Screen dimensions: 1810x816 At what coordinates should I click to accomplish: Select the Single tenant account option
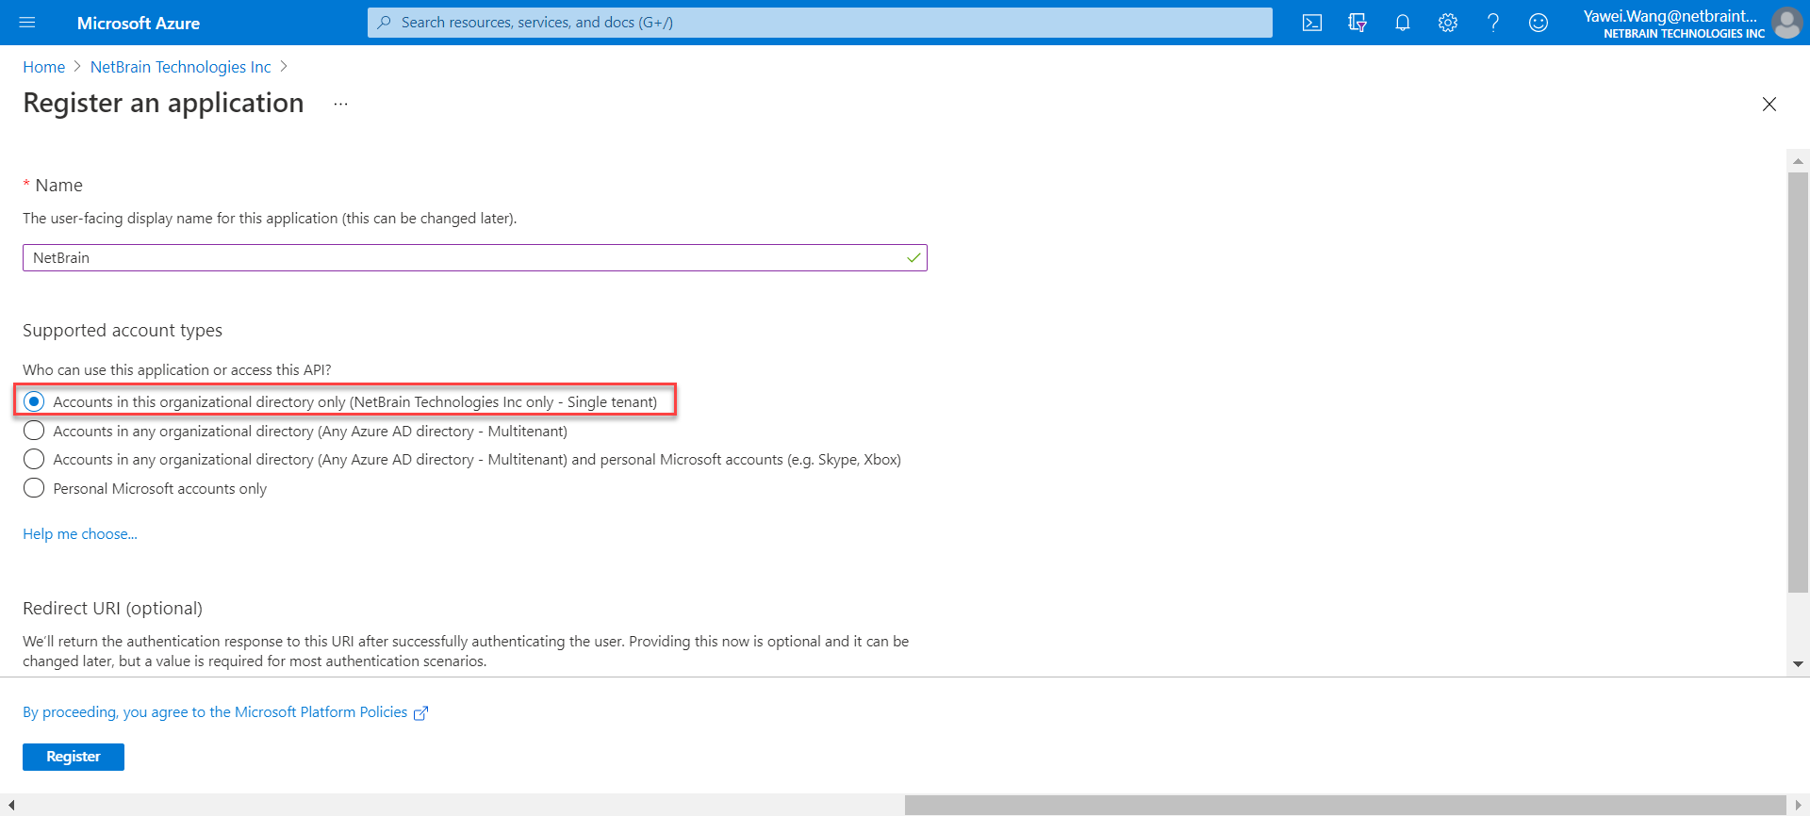(34, 401)
